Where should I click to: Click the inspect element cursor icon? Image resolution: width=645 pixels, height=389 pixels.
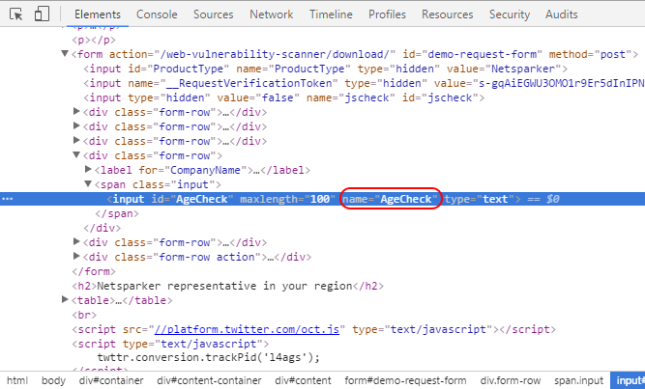[16, 14]
